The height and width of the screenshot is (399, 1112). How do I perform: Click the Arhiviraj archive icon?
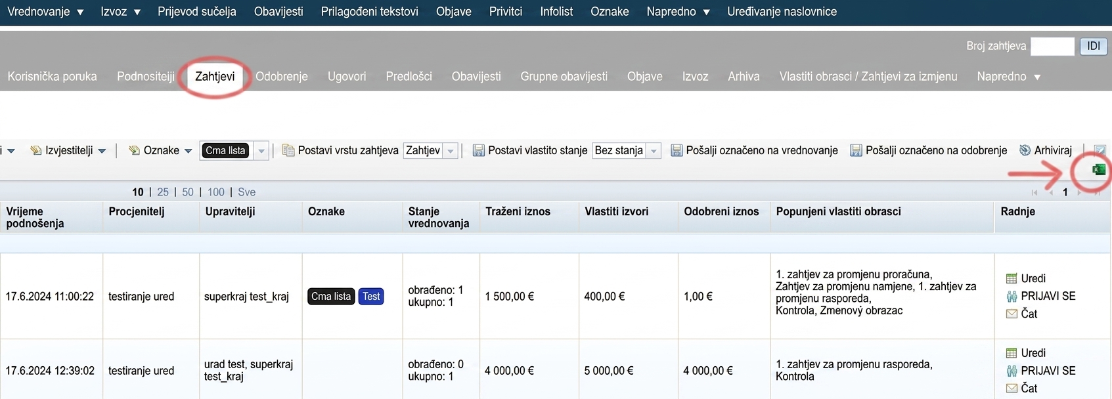pyautogui.click(x=1025, y=150)
